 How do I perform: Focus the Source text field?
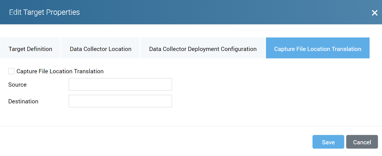(120, 84)
